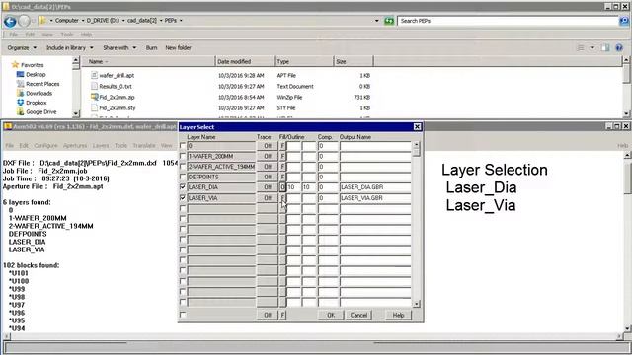Viewport: 632px width, 355px height.
Task: Toggle the select-all checkbox at dialog bottom
Action: click(183, 315)
